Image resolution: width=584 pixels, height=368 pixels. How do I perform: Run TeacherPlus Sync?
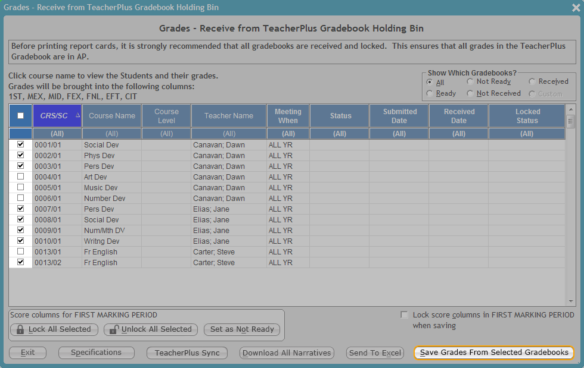click(x=187, y=353)
